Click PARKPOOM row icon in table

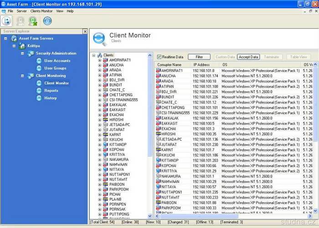[x=158, y=208]
